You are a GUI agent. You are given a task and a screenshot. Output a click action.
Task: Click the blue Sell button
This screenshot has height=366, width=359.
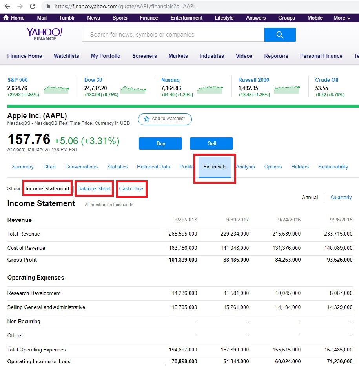(x=211, y=143)
